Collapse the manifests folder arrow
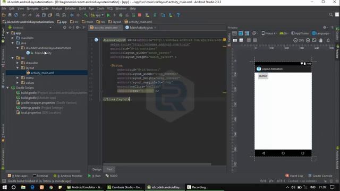Image resolution: width=340 pixels, height=191 pixels. (x=13, y=38)
